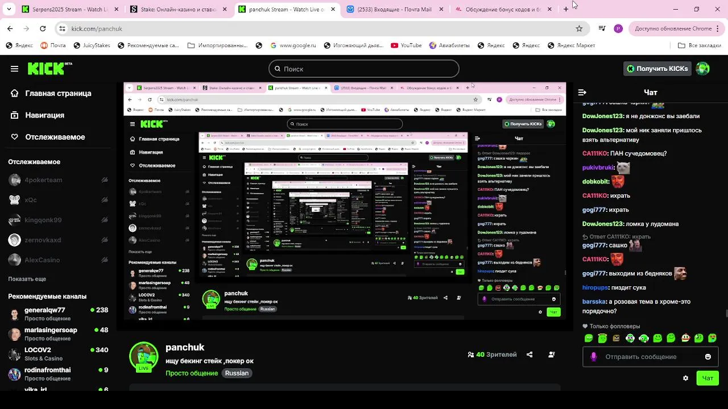Toggle hide icon for AlexCasino
728x409 pixels.
coord(105,260)
